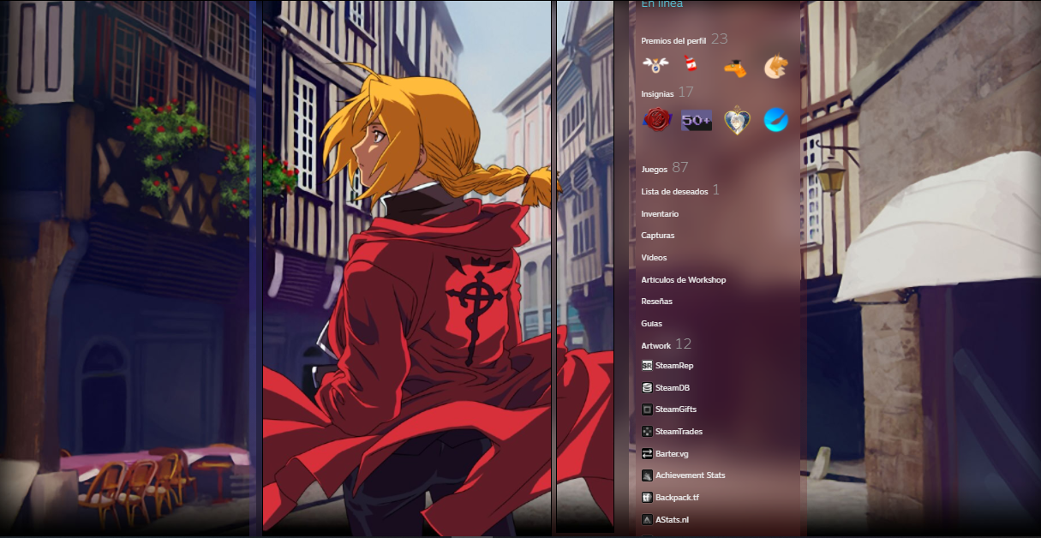This screenshot has width=1041, height=538.
Task: Open Artículos de Workshop link
Action: click(x=683, y=279)
